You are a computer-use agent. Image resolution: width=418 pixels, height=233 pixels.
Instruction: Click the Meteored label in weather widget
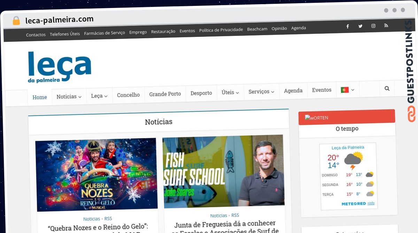point(354,204)
